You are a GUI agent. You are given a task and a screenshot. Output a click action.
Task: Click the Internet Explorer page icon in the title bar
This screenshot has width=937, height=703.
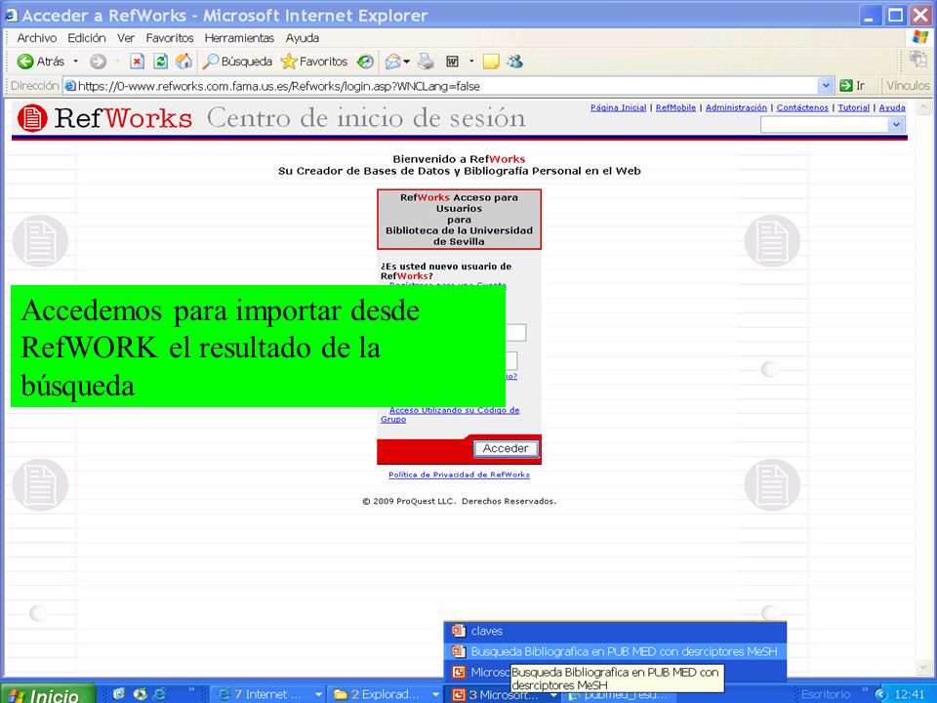coord(11,15)
